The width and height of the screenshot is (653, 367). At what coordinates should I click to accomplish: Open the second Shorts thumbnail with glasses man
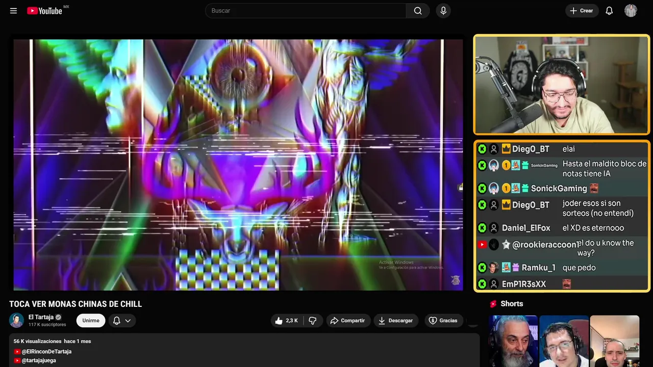(x=564, y=340)
